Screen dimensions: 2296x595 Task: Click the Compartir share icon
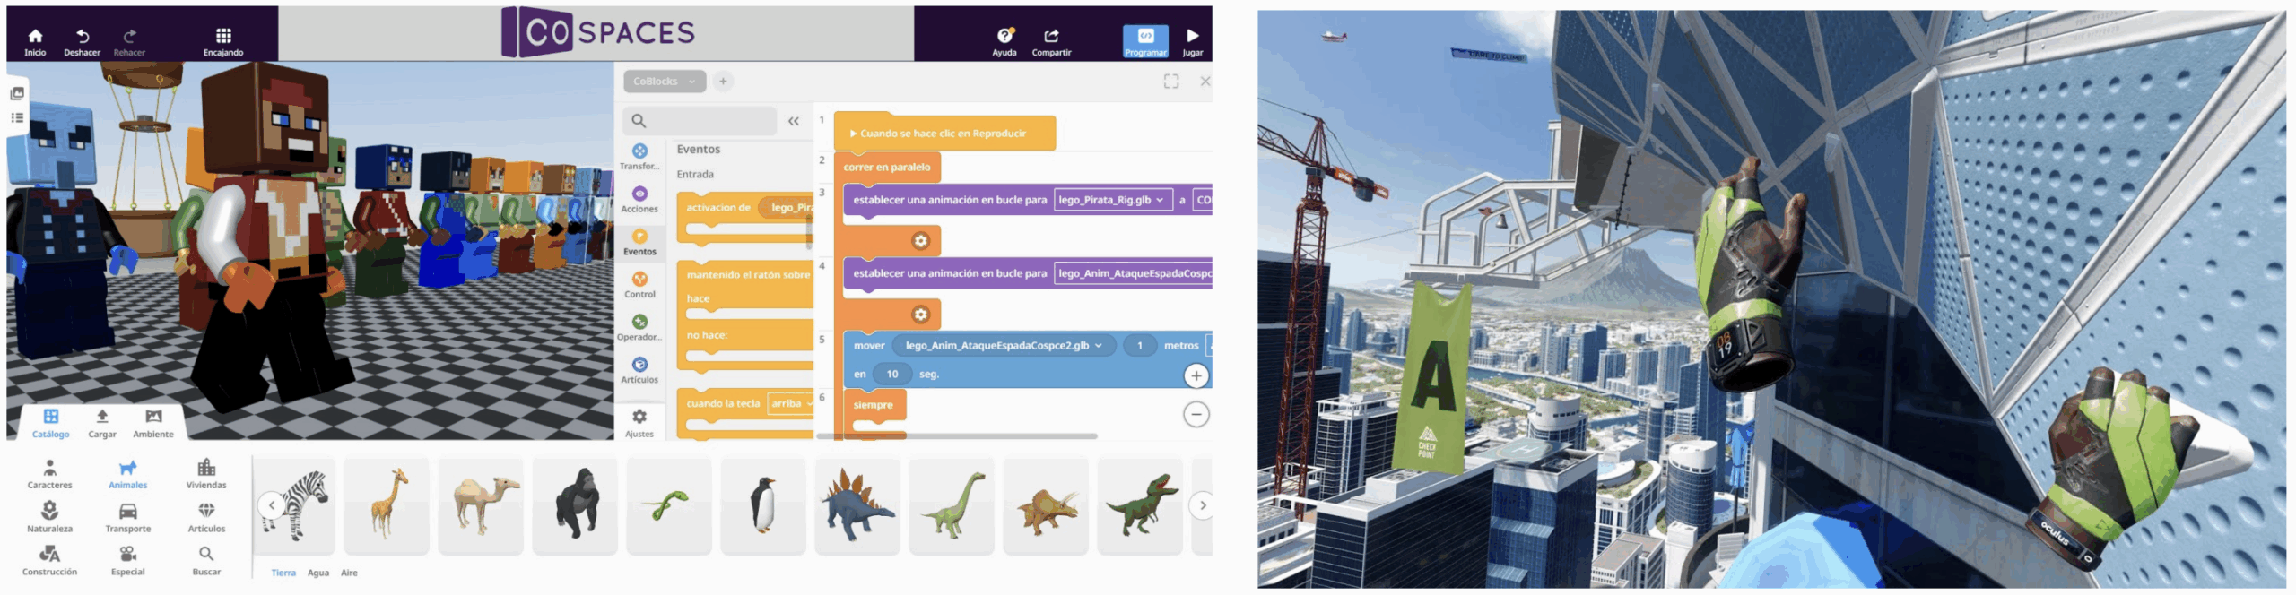(1051, 40)
